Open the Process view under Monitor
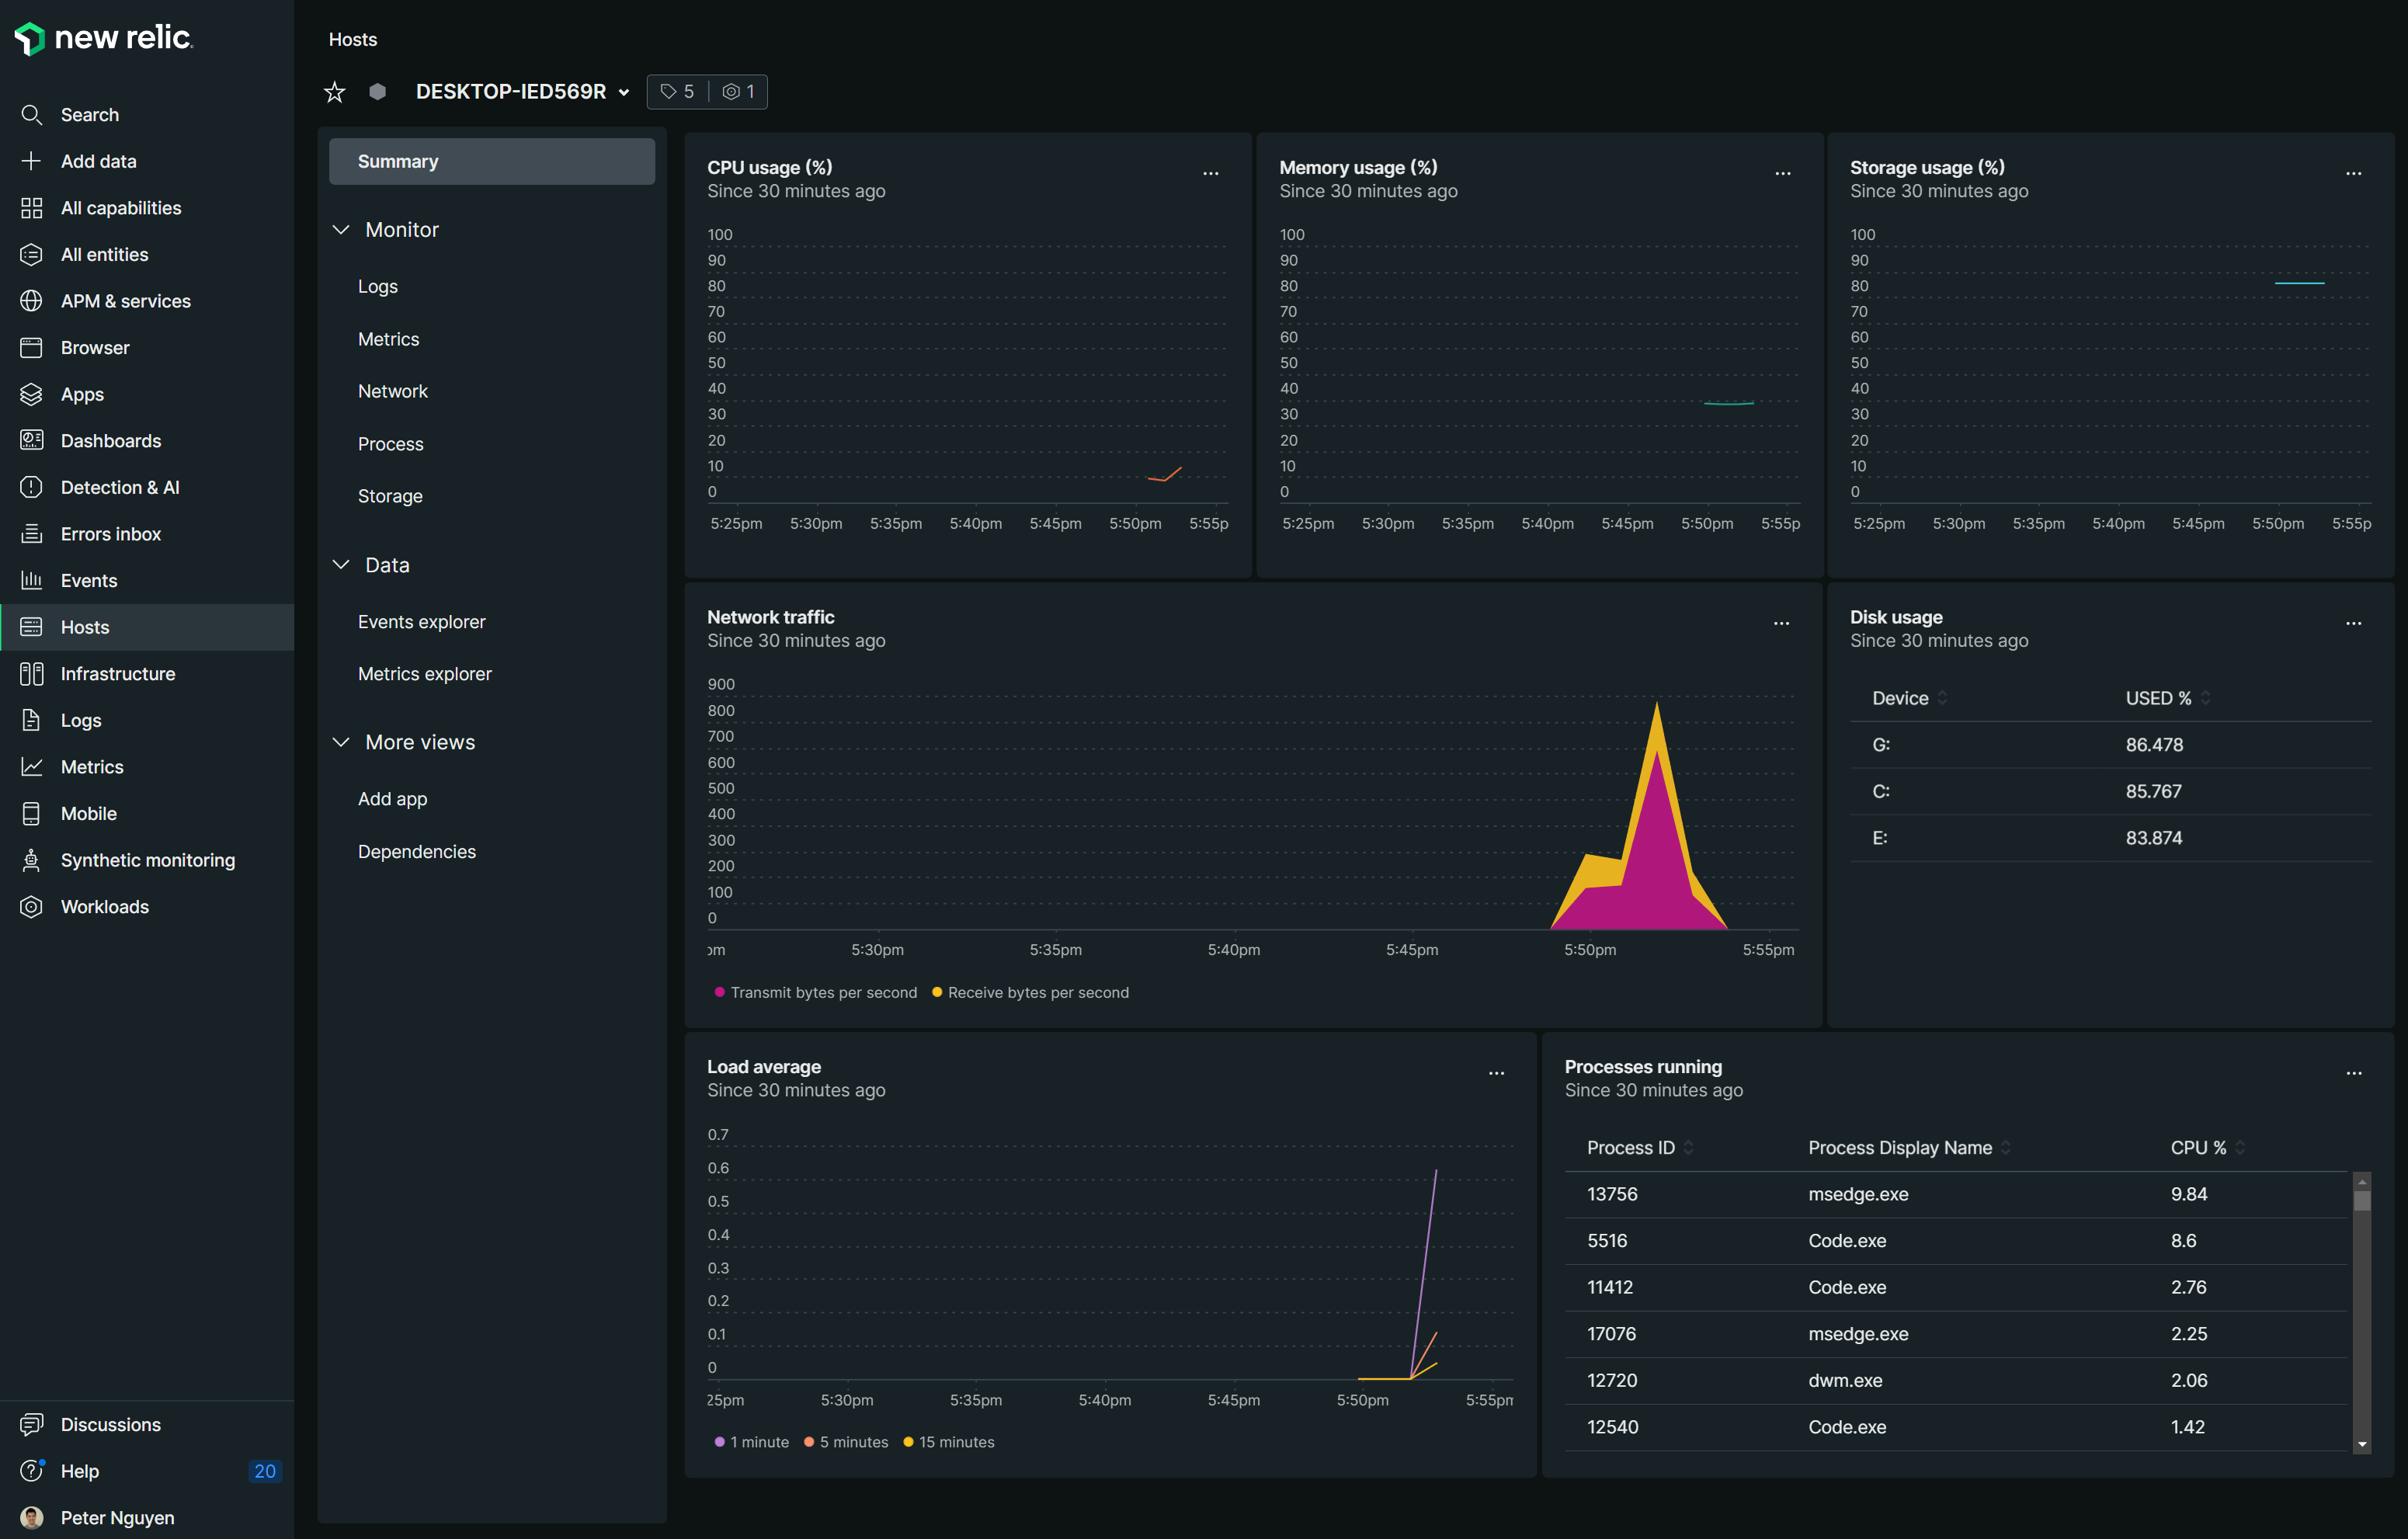This screenshot has height=1539, width=2408. [390, 444]
